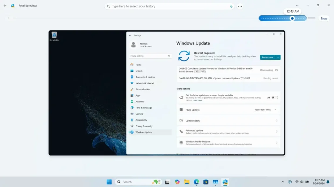Click the search your history field

[170, 6]
